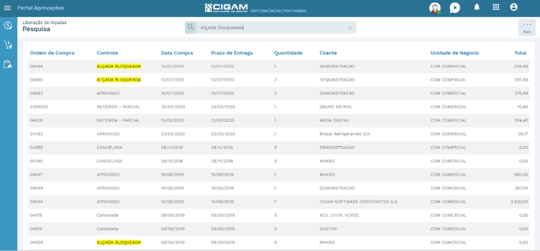Select order 04018 row
The width and height of the screenshot is (540, 251).
pos(279,215)
